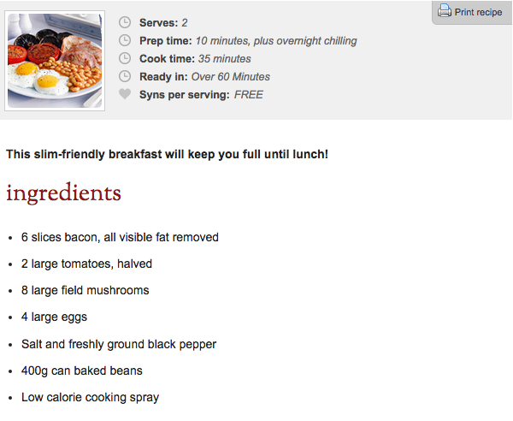Click the slim-friendly breakfast description sentence
Image resolution: width=513 pixels, height=421 pixels.
tap(167, 154)
